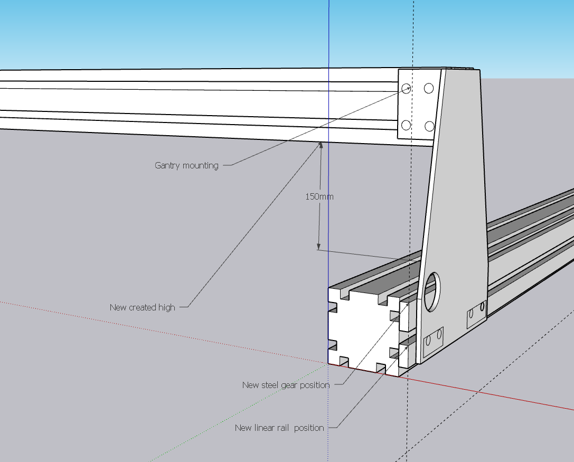Select the "New linear rail position" label
This screenshot has height=462, width=574.
[279, 428]
